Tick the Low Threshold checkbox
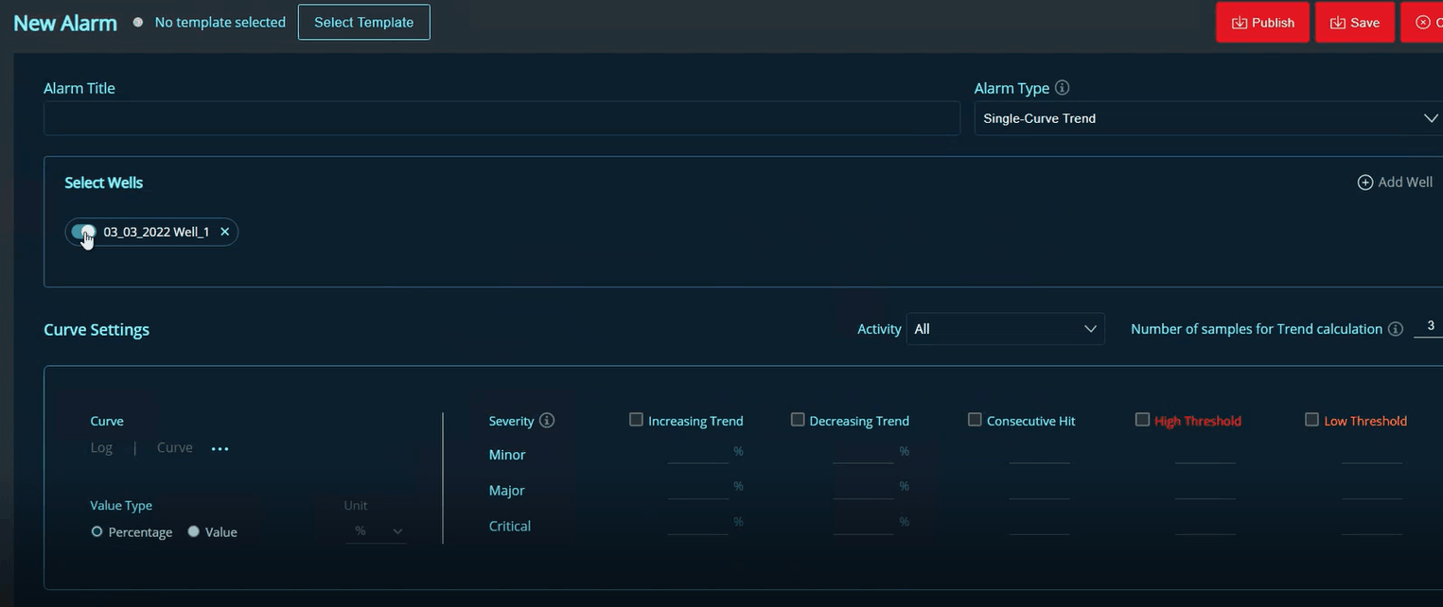The height and width of the screenshot is (607, 1443). click(1311, 420)
